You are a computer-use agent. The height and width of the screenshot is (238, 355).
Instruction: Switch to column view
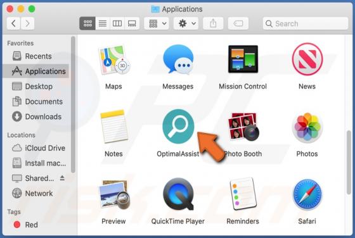pos(117,23)
